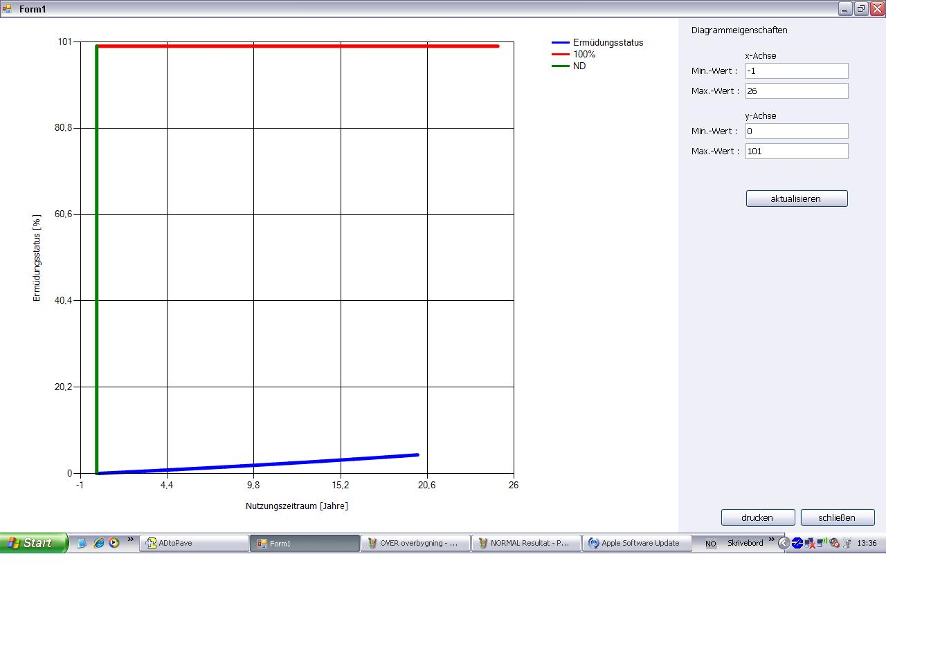Click the drucken button
This screenshot has height=646, width=931.
coord(757,517)
